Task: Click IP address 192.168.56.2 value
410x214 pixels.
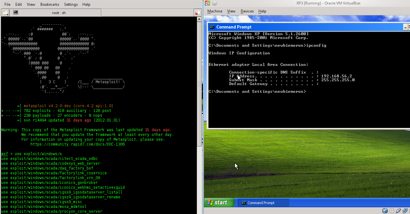Action: [x=336, y=76]
